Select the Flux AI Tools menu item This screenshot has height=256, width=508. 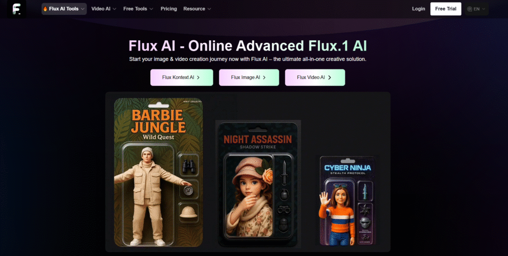pos(64,9)
